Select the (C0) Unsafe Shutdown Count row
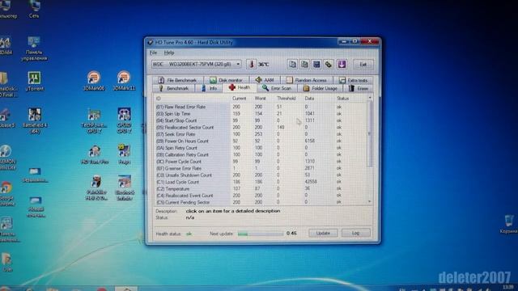This screenshot has height=291, width=518. click(x=261, y=175)
